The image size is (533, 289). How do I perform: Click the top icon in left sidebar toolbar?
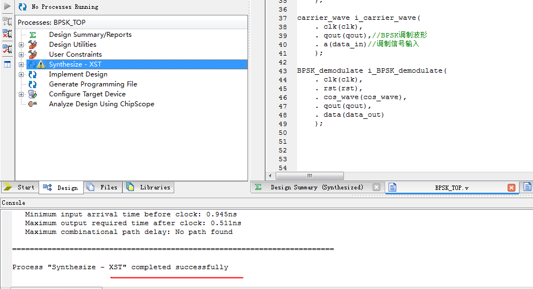pos(7,21)
